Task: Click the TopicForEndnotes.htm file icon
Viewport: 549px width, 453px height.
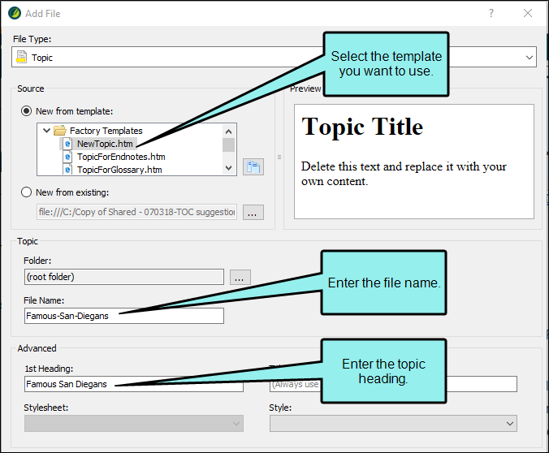Action: click(68, 157)
